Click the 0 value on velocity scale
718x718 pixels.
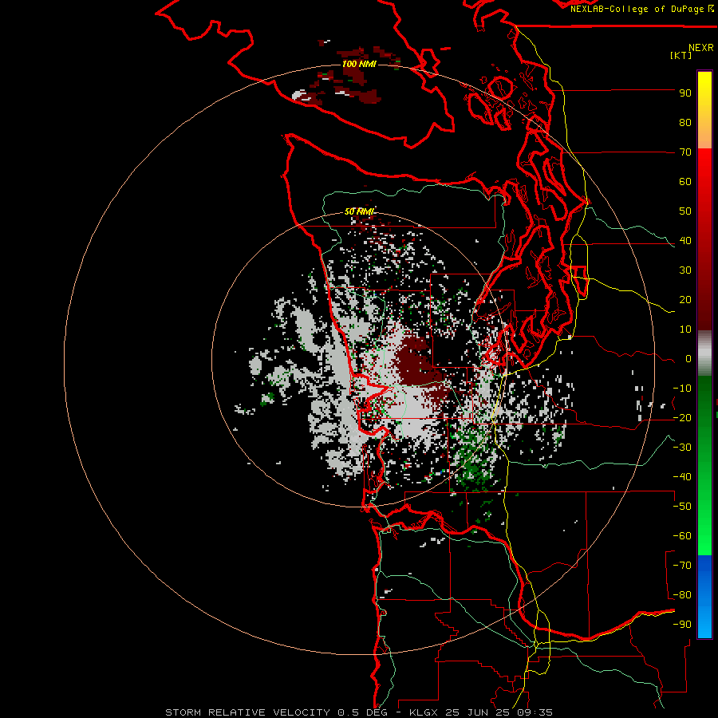point(688,359)
